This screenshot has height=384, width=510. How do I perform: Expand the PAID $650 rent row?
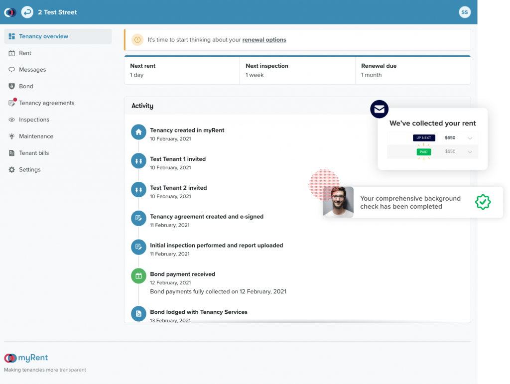pyautogui.click(x=470, y=151)
